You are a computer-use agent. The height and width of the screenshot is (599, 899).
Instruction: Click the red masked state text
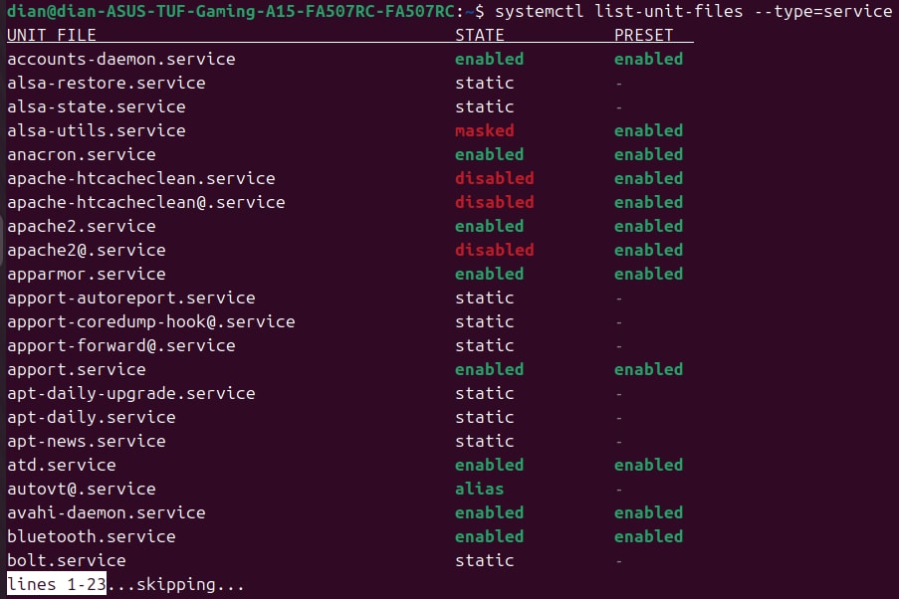click(x=484, y=130)
